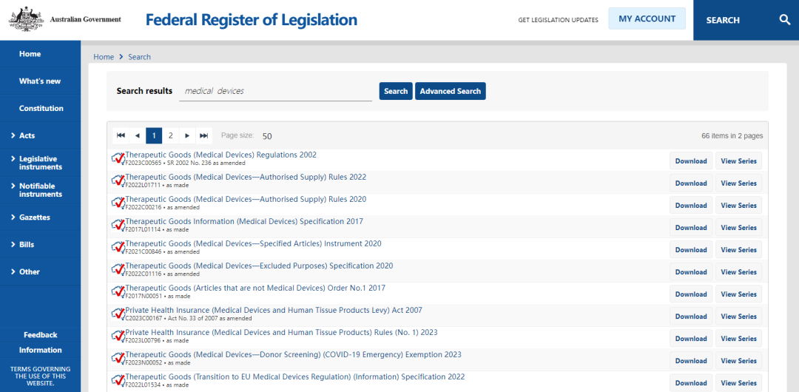Click icon beside Private Health Insurance Levy Act 2007
This screenshot has height=392, width=799.
118,314
